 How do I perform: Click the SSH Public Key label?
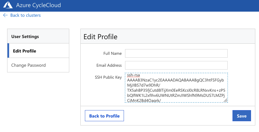108,77
